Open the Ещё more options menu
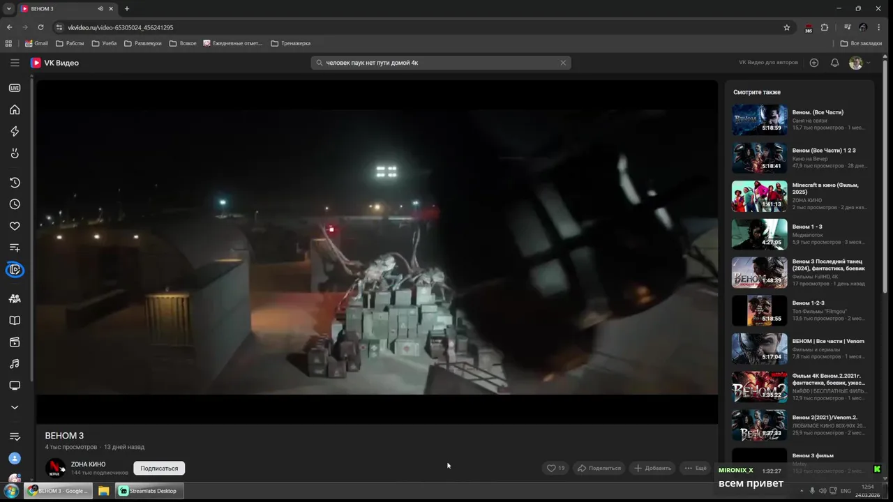 click(696, 469)
